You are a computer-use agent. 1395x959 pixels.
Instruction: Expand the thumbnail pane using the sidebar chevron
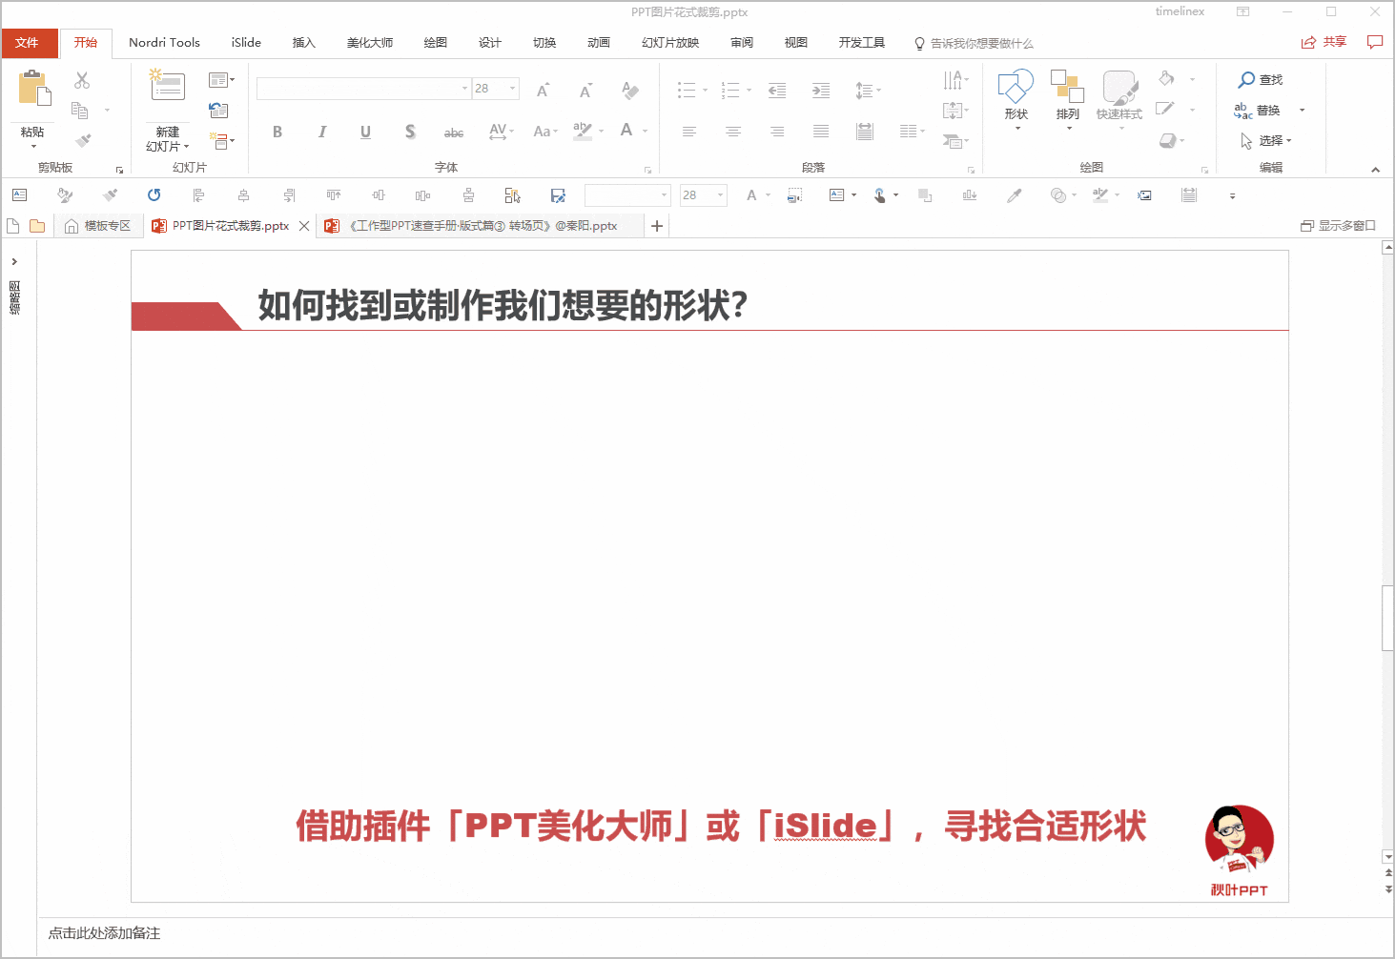tap(14, 261)
